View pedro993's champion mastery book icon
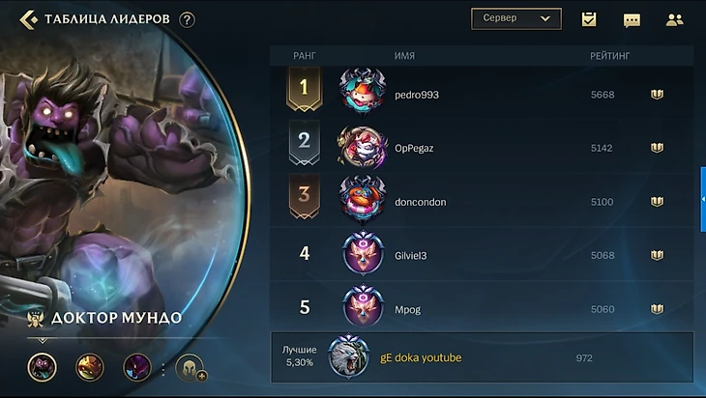 (x=657, y=95)
